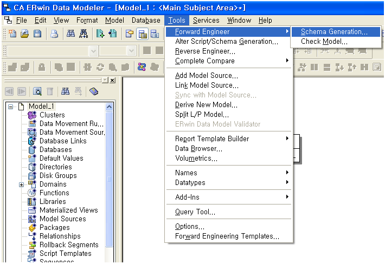Click the Open model folder icon
The image size is (385, 264).
point(25,34)
